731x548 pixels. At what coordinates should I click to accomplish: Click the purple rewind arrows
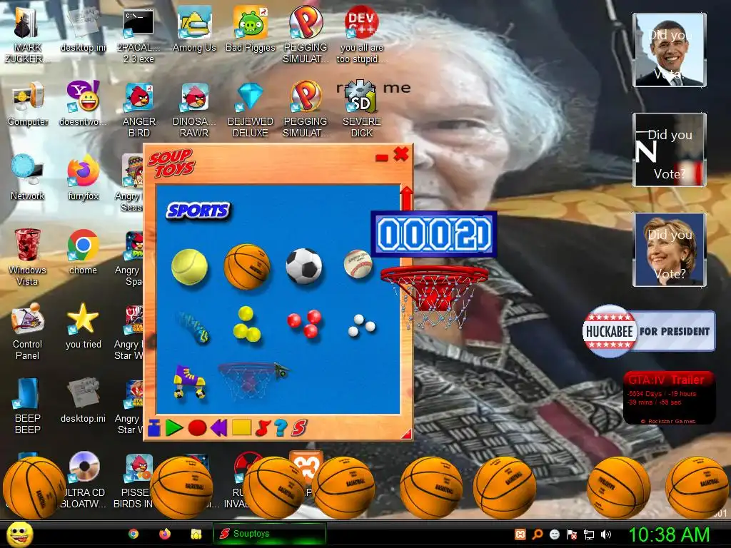[218, 427]
